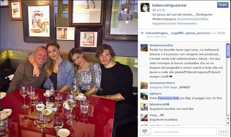Click the comments scrollbar up arrow
The width and height of the screenshot is (231, 137).
pyautogui.click(x=228, y=118)
